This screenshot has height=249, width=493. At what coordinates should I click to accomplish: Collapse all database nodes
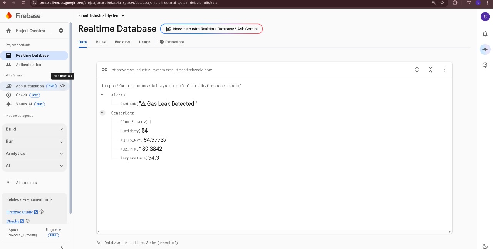(431, 70)
